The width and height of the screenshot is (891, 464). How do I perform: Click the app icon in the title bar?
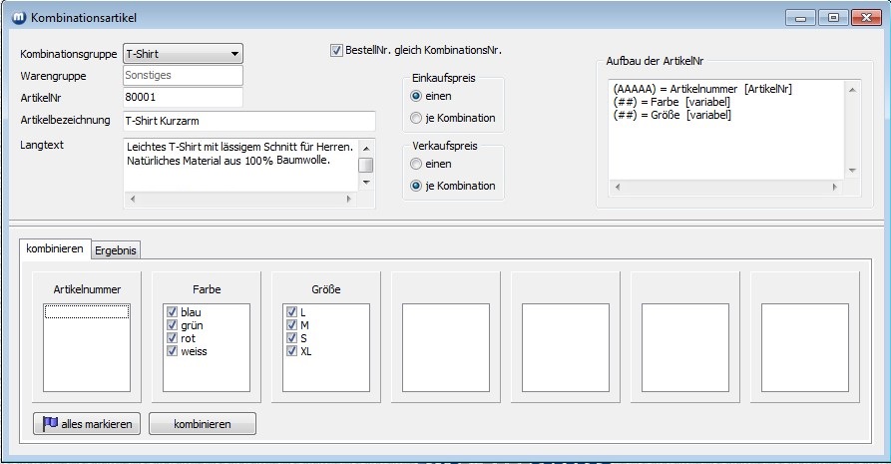(17, 17)
